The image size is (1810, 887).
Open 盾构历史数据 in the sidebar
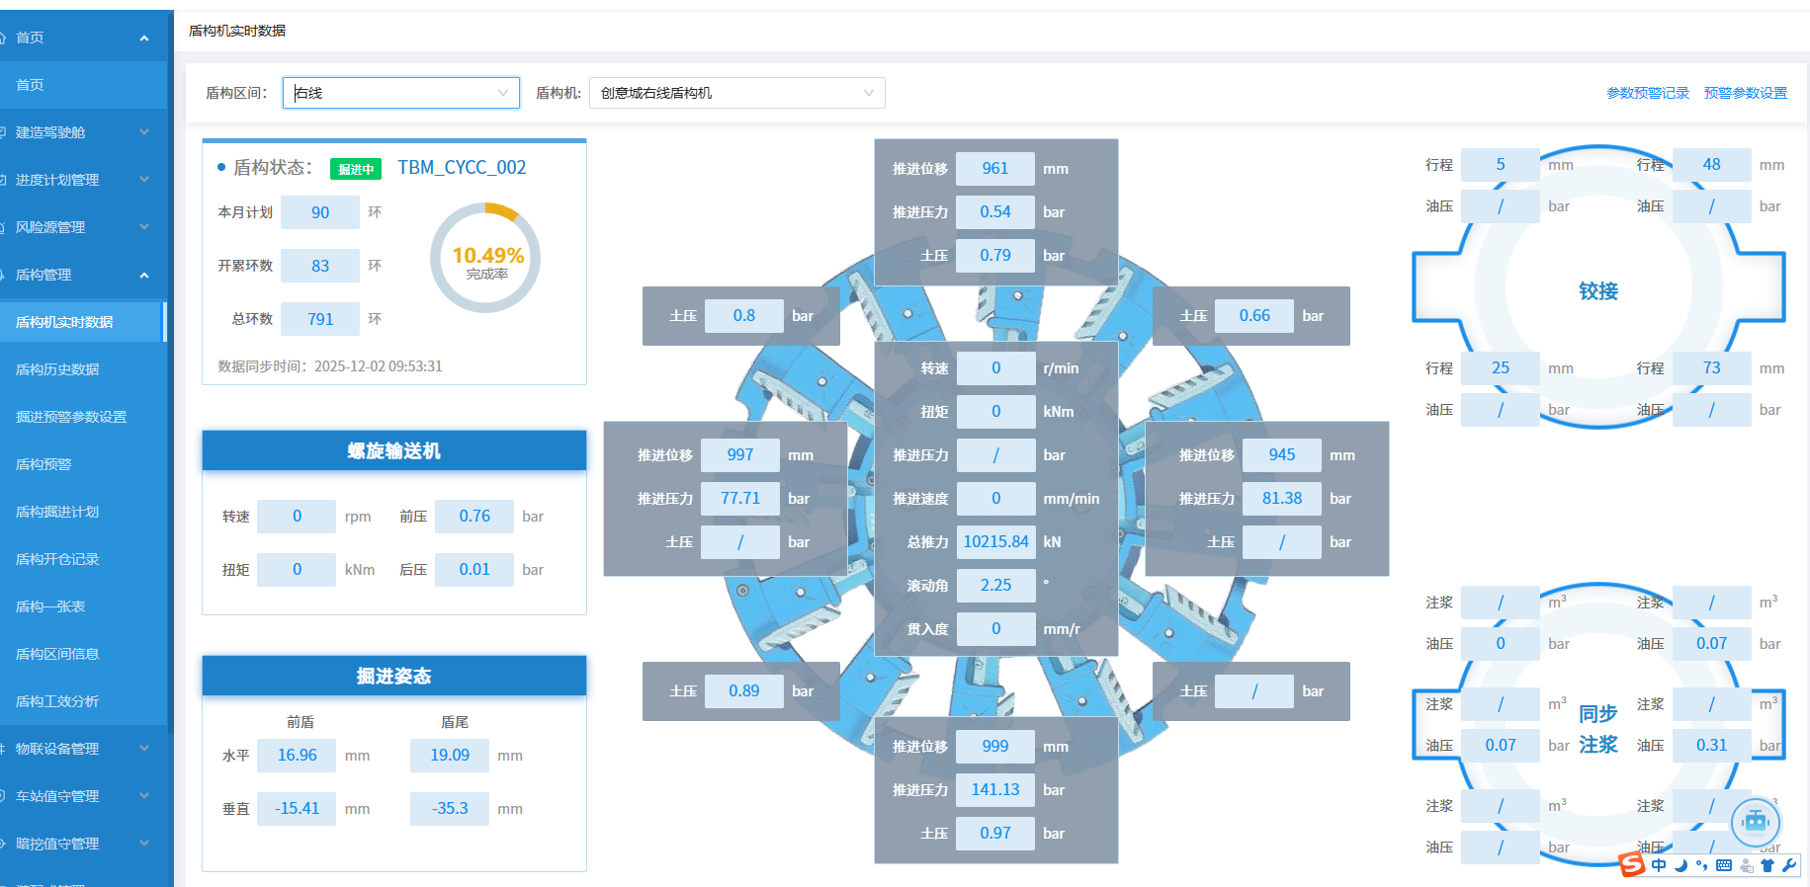(57, 369)
